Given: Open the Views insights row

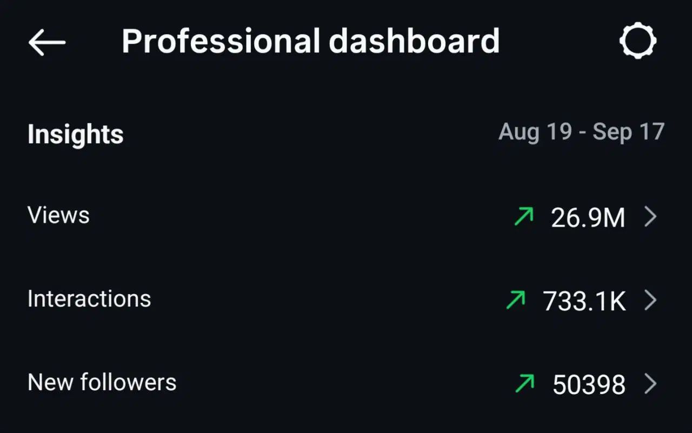Looking at the screenshot, I should [x=346, y=217].
